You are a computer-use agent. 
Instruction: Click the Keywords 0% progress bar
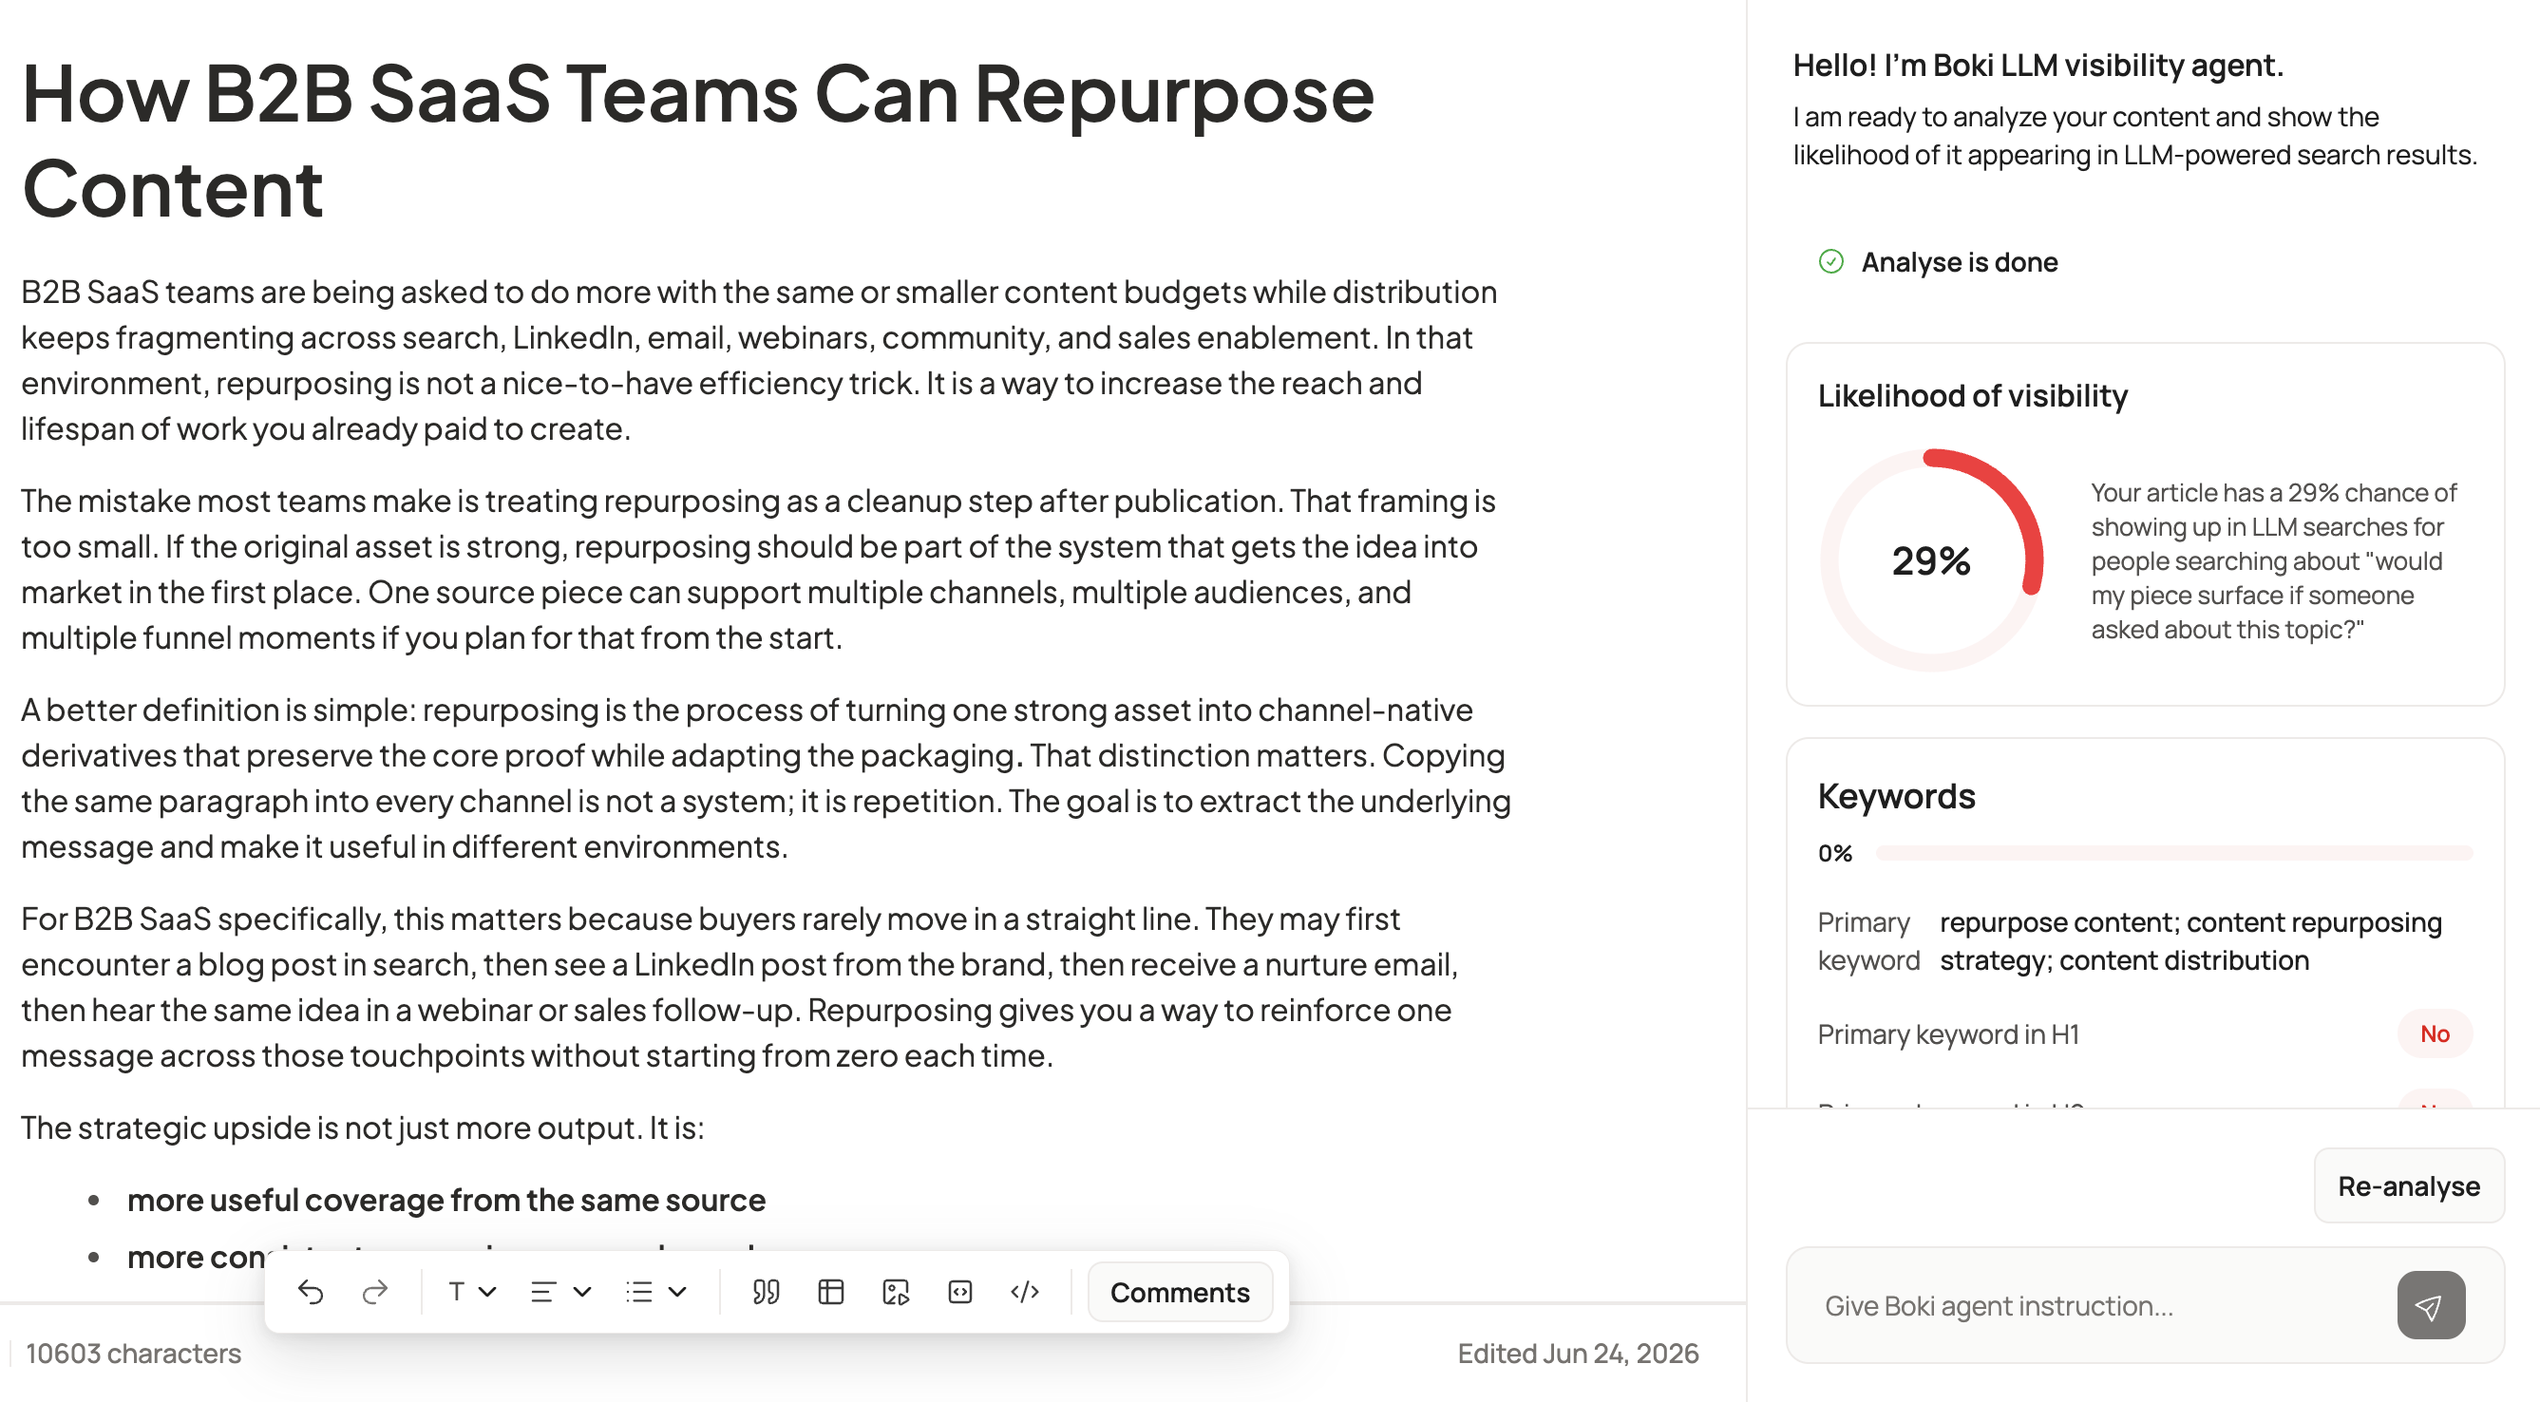coord(2173,852)
